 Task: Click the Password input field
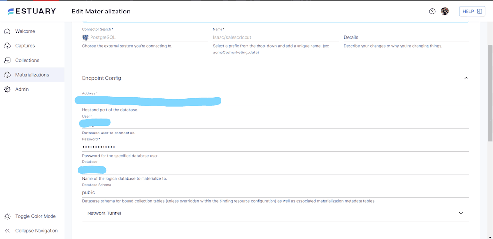[x=275, y=147]
